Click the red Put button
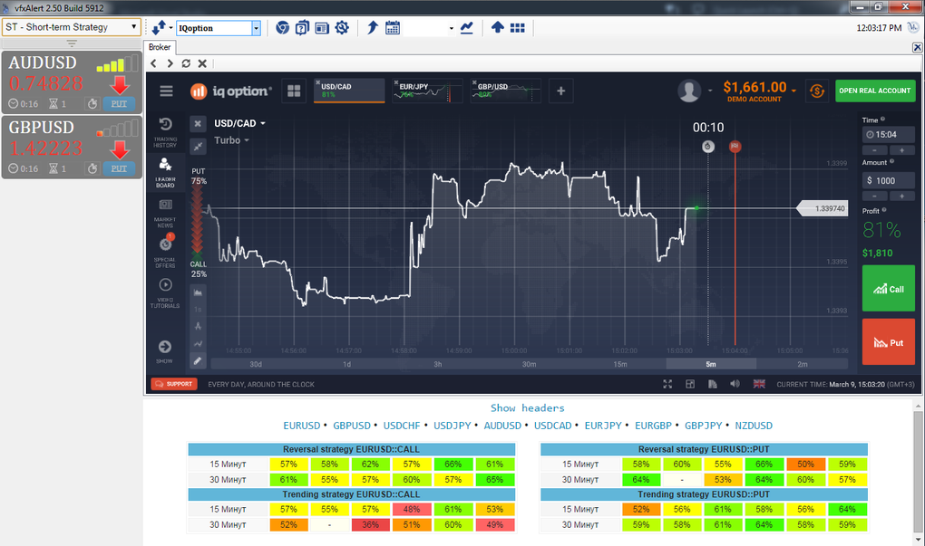Screen dimensions: 925x546 click(x=889, y=341)
